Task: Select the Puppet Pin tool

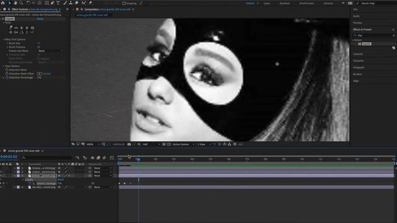Action: pyautogui.click(x=91, y=3)
